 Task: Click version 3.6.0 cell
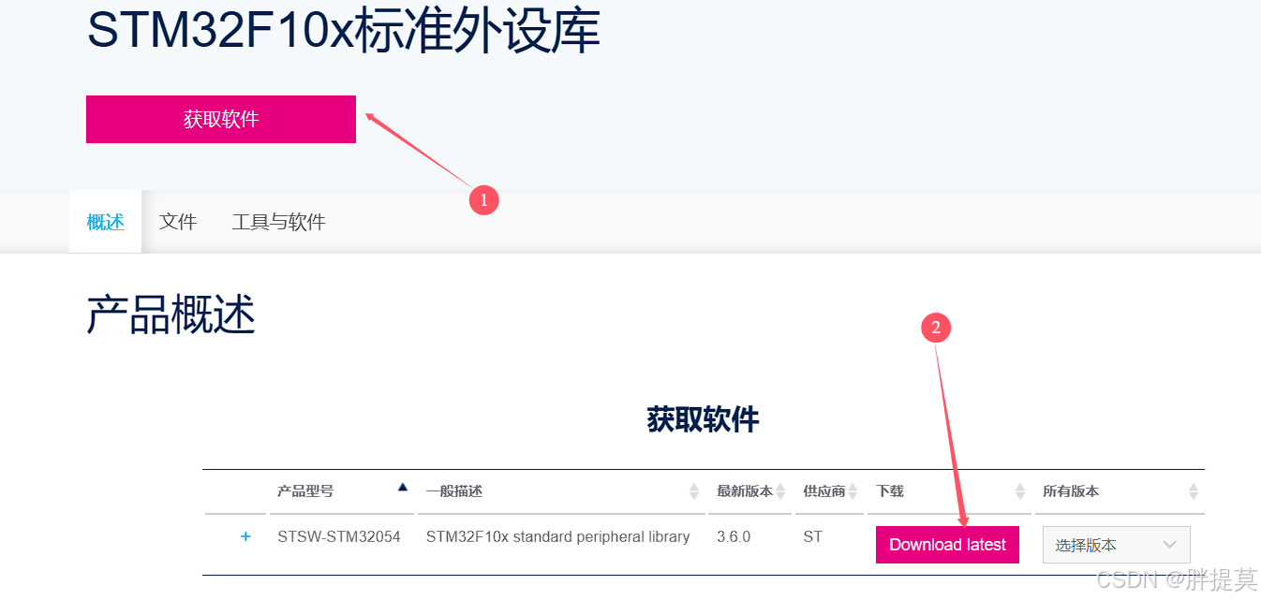click(x=734, y=537)
